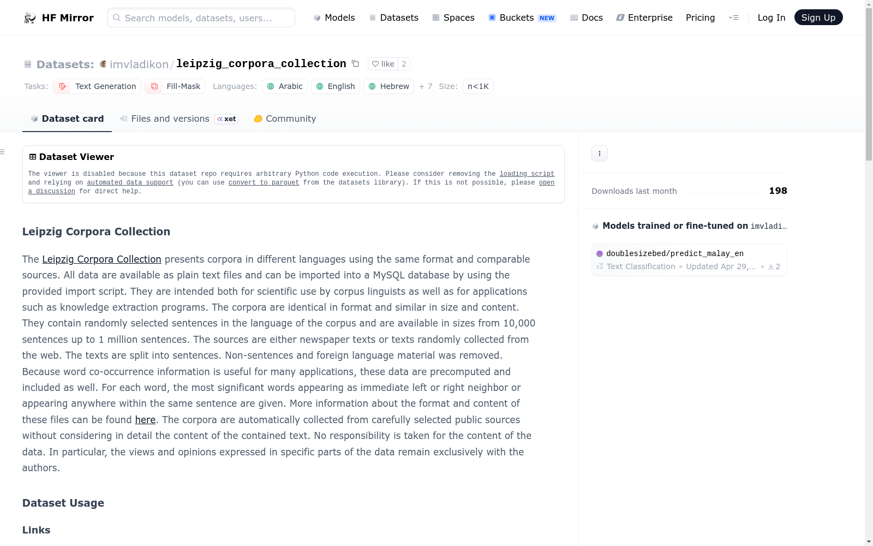Focus the search models and datasets field
Screen dimensions: 873x546
[x=201, y=18]
